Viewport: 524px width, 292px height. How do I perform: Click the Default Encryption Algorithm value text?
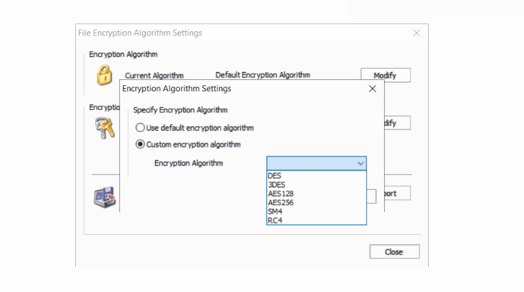coord(263,75)
